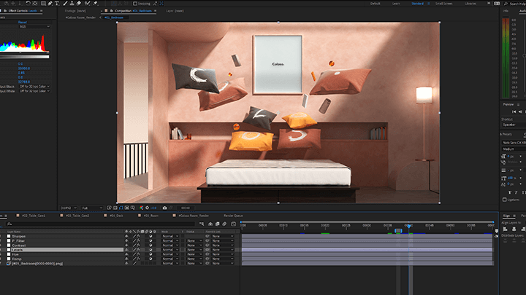
Task: Select the Brush tool
Action: click(x=65, y=4)
